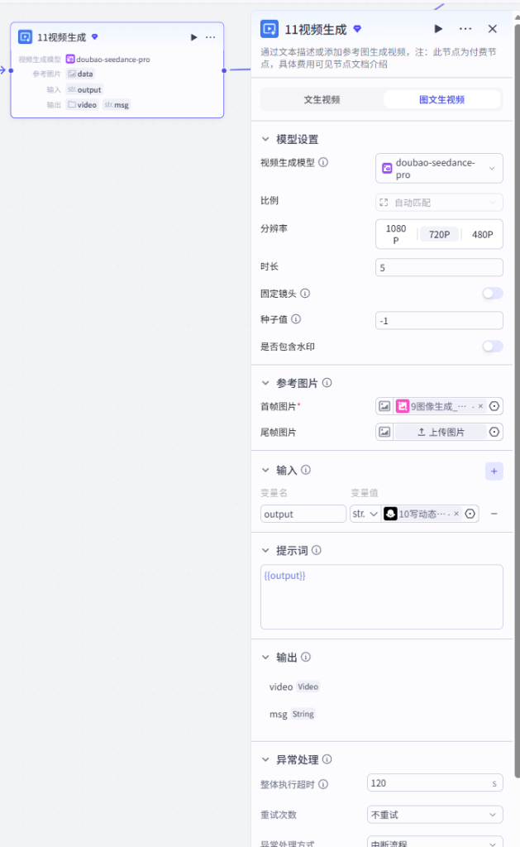Add a new input variable with plus button
This screenshot has width=520, height=847.
pos(494,471)
